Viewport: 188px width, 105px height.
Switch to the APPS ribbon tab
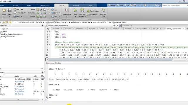(29, 5)
